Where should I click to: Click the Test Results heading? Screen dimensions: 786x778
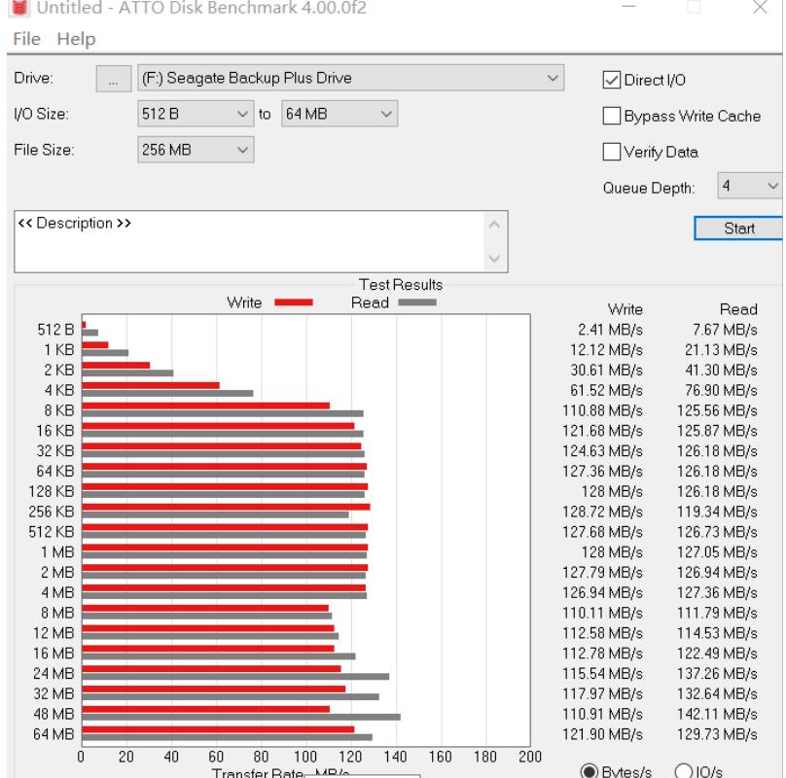pyautogui.click(x=401, y=284)
